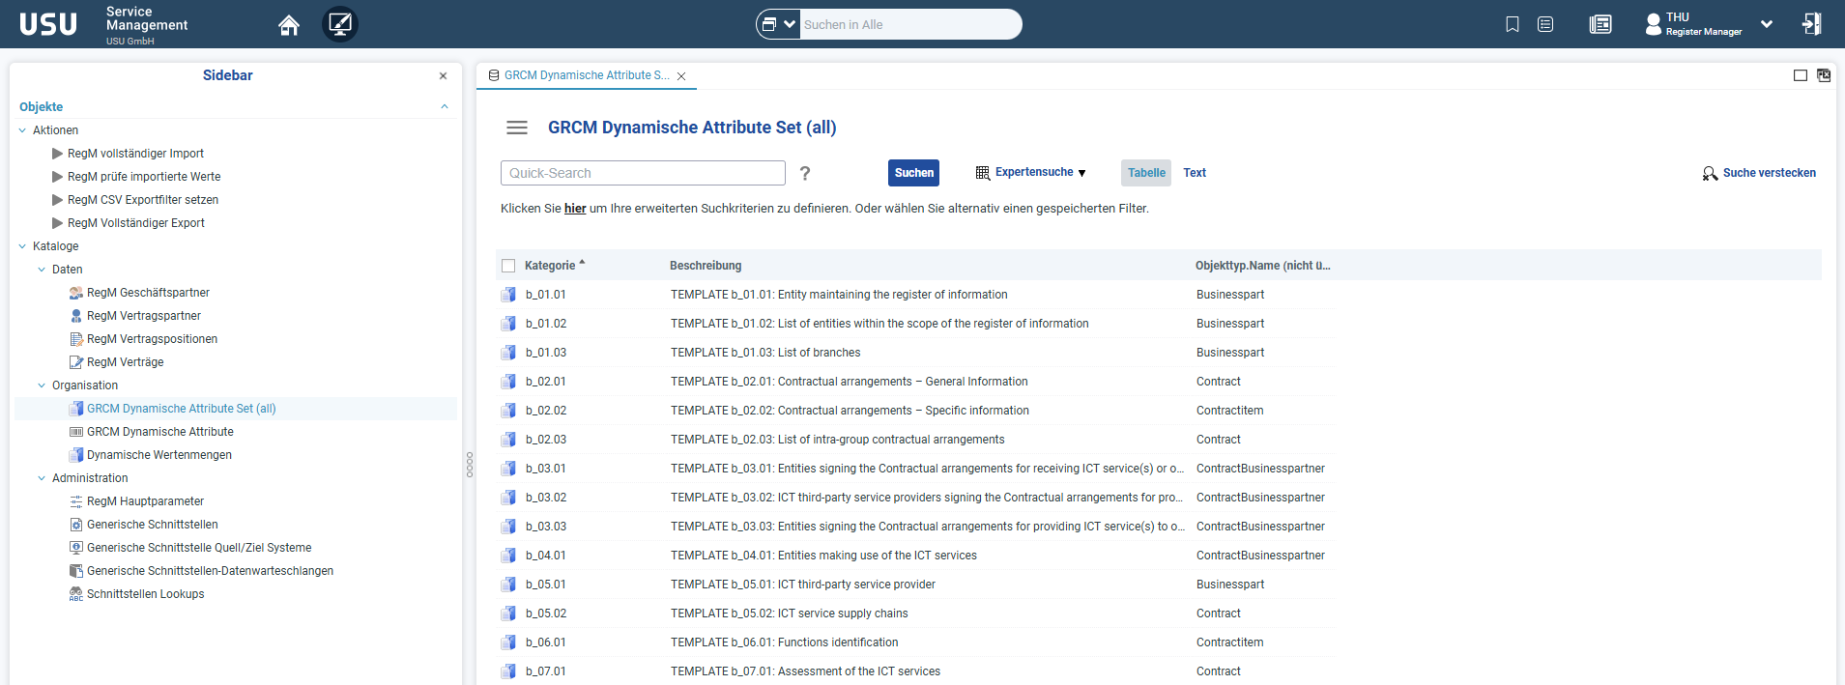1845x685 pixels.
Task: Open the search scope dropdown
Action: 778,24
